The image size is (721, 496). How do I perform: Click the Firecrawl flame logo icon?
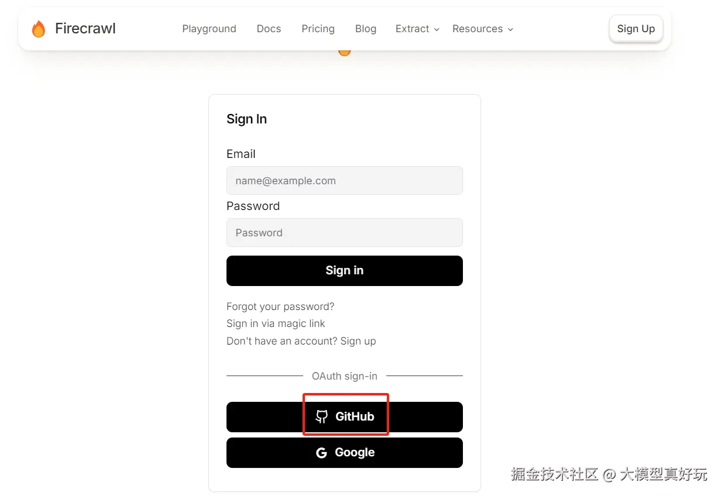point(39,29)
